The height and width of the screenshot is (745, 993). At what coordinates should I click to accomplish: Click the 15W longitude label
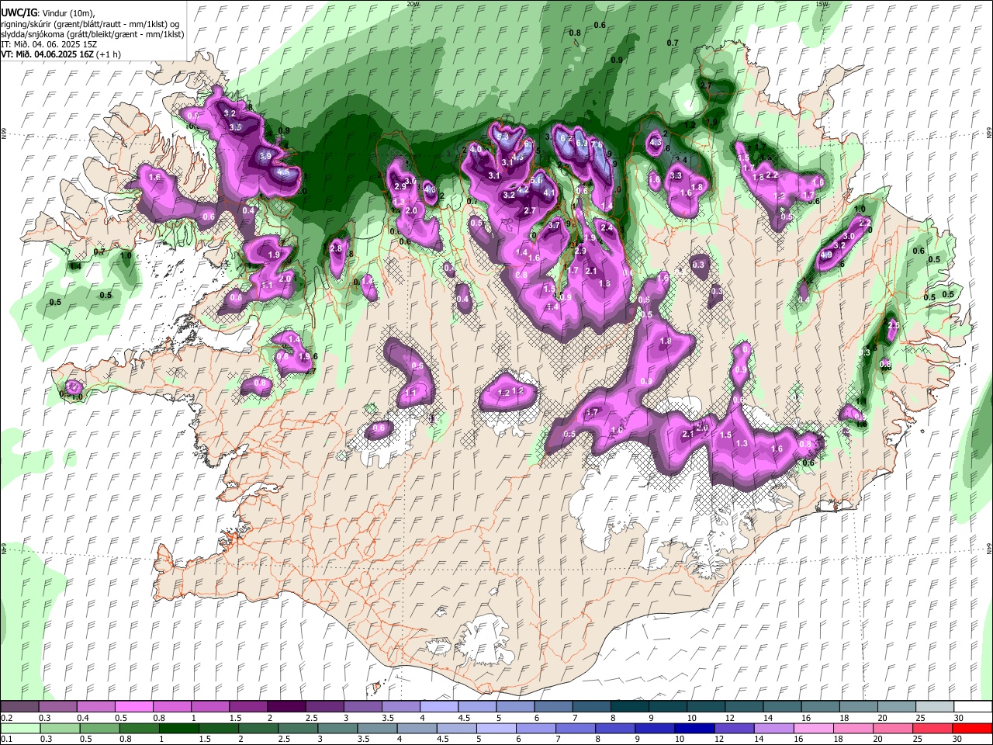822,4
